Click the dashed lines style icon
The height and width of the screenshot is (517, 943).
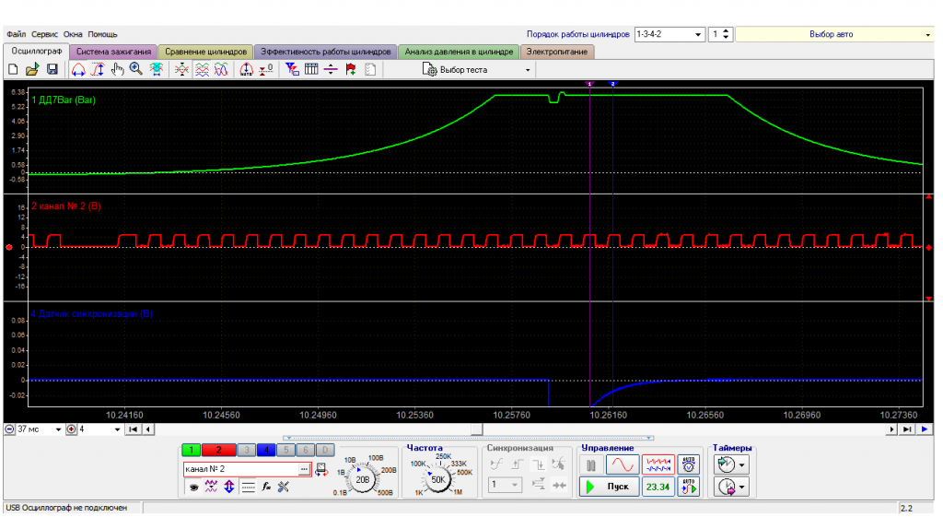pyautogui.click(x=248, y=487)
